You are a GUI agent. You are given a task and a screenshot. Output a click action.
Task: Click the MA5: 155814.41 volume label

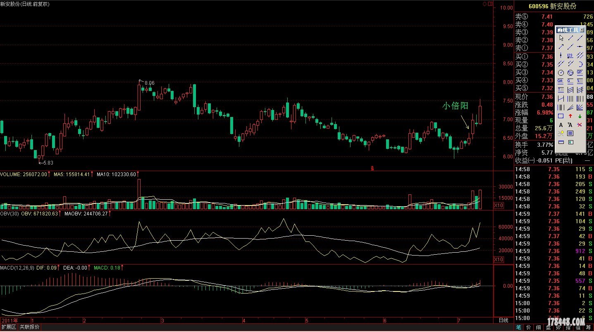[x=72, y=174]
